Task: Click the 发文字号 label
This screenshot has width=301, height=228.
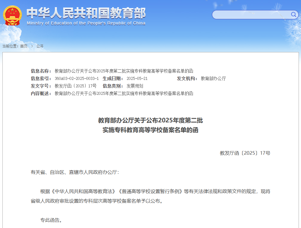Action: pos(41,86)
